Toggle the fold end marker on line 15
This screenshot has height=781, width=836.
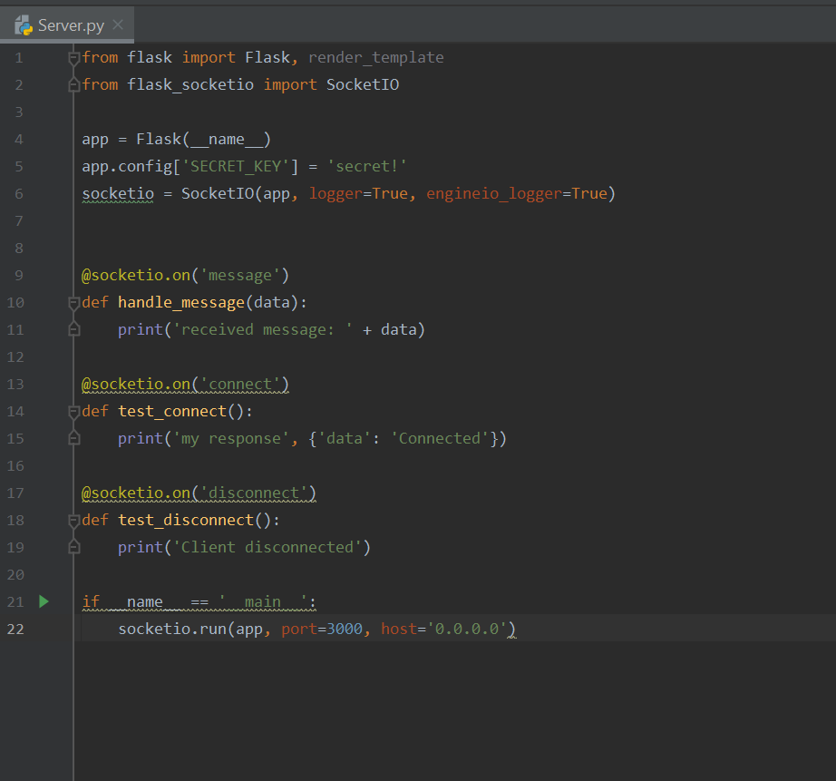tap(74, 438)
